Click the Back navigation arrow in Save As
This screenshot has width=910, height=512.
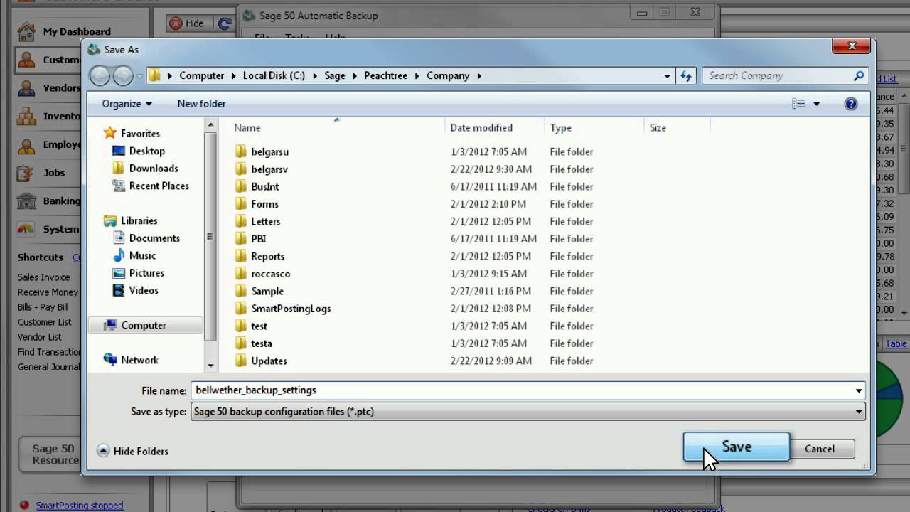100,75
